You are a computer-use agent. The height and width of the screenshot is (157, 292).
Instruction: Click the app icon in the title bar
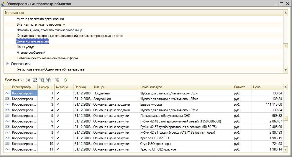tap(4, 4)
